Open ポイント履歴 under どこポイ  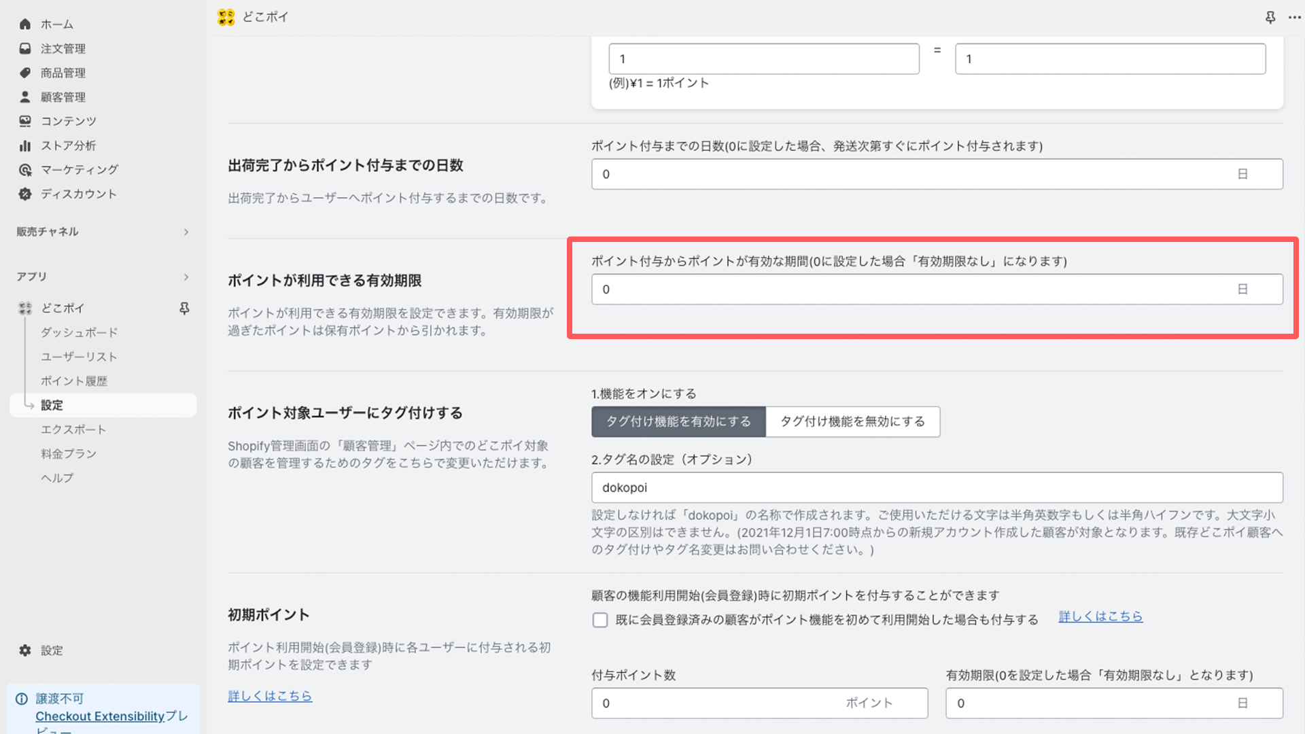(74, 381)
